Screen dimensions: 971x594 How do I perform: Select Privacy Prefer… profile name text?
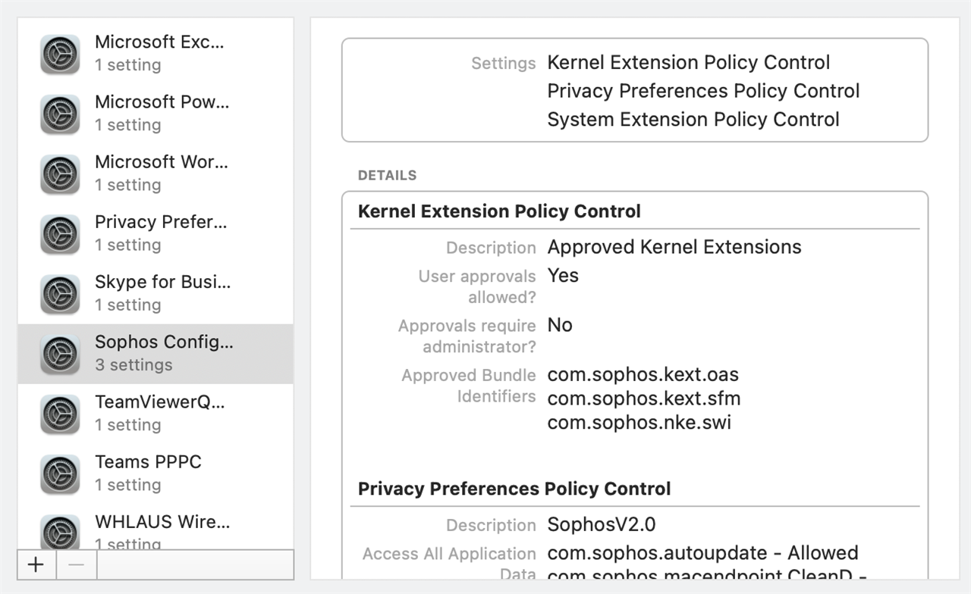[161, 222]
